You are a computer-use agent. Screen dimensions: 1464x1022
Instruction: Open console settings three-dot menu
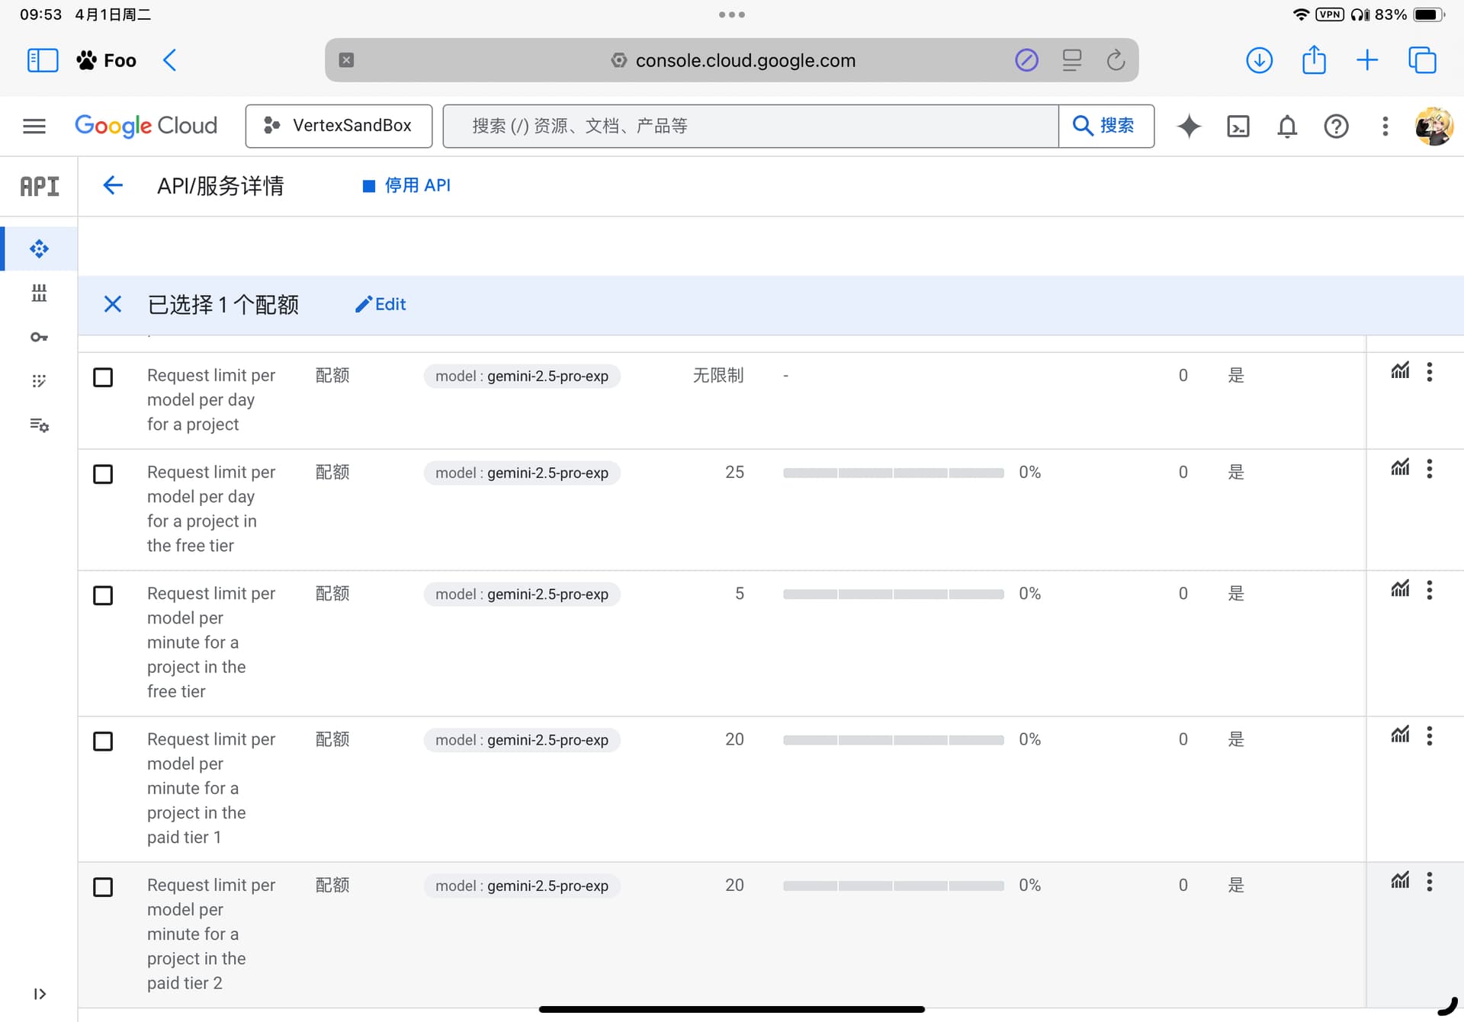coord(1385,126)
